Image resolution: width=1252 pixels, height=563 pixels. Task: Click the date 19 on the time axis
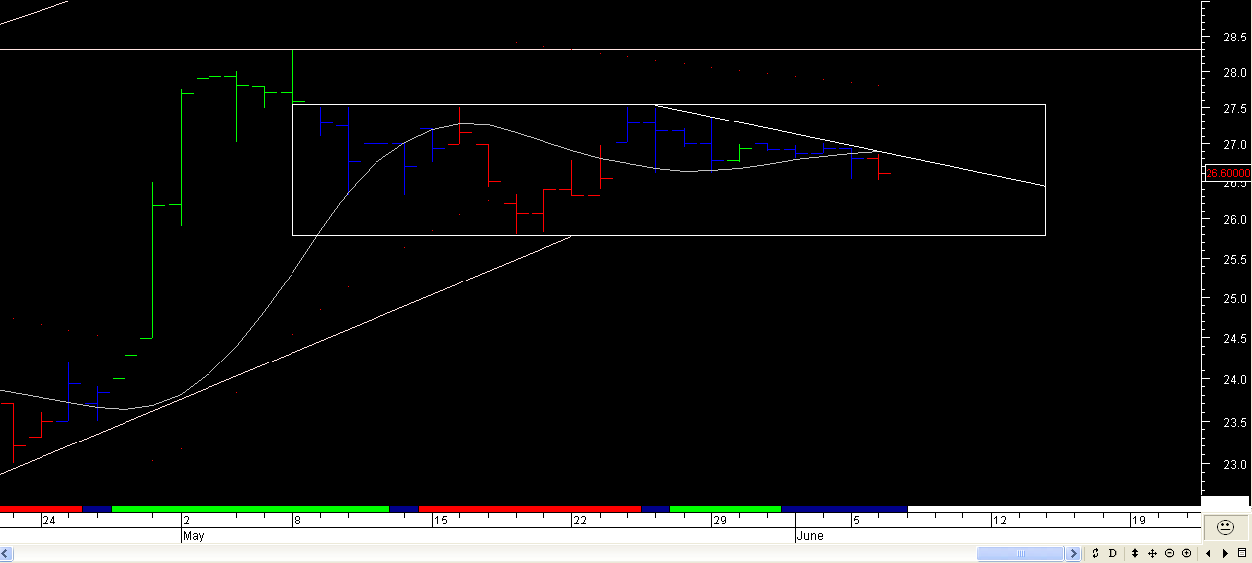1139,521
